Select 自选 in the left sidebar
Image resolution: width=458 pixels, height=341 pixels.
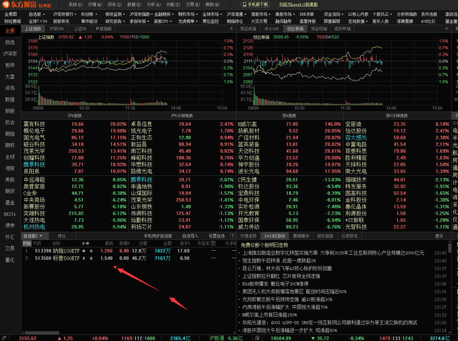point(10,42)
